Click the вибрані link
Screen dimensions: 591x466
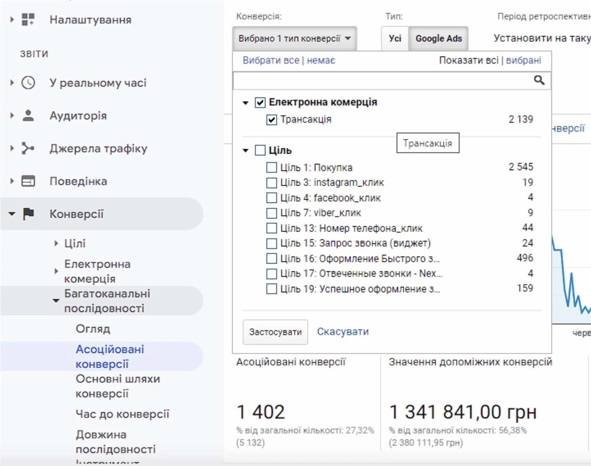pyautogui.click(x=523, y=60)
